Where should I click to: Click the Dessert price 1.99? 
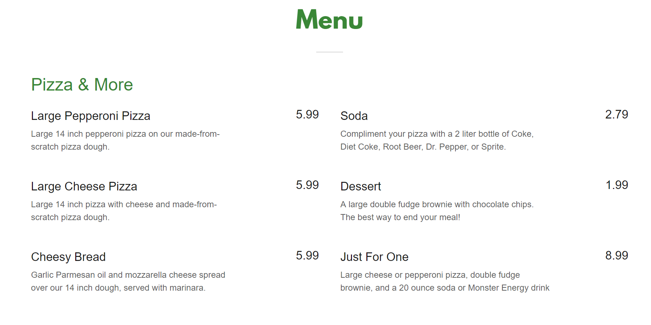(617, 185)
